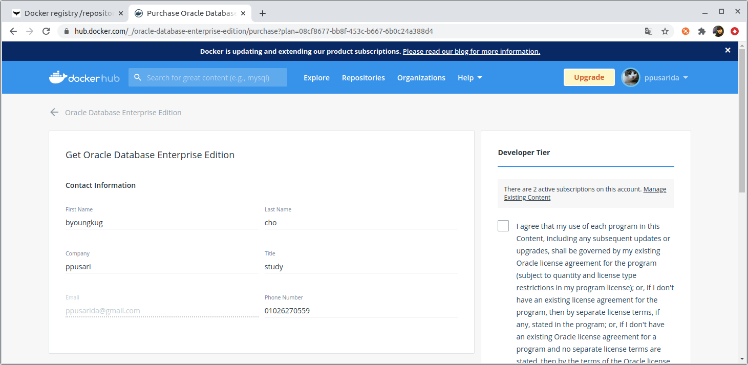Click the Company input field

click(162, 267)
